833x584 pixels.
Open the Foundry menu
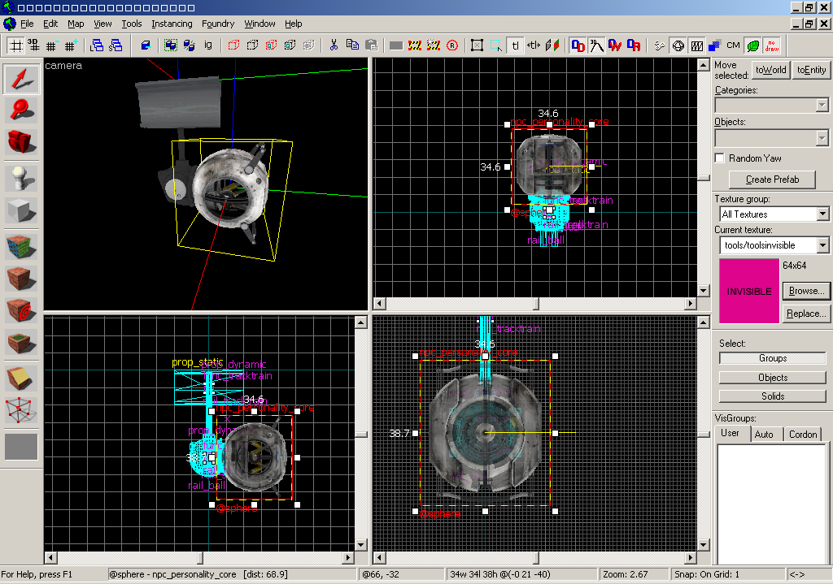pyautogui.click(x=218, y=24)
